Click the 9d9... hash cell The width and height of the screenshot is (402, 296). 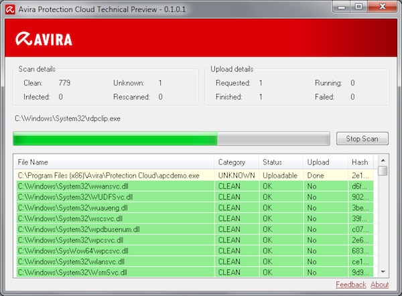pos(360,272)
